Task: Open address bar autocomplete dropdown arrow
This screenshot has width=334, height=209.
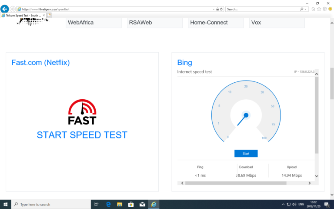Action: 214,9
